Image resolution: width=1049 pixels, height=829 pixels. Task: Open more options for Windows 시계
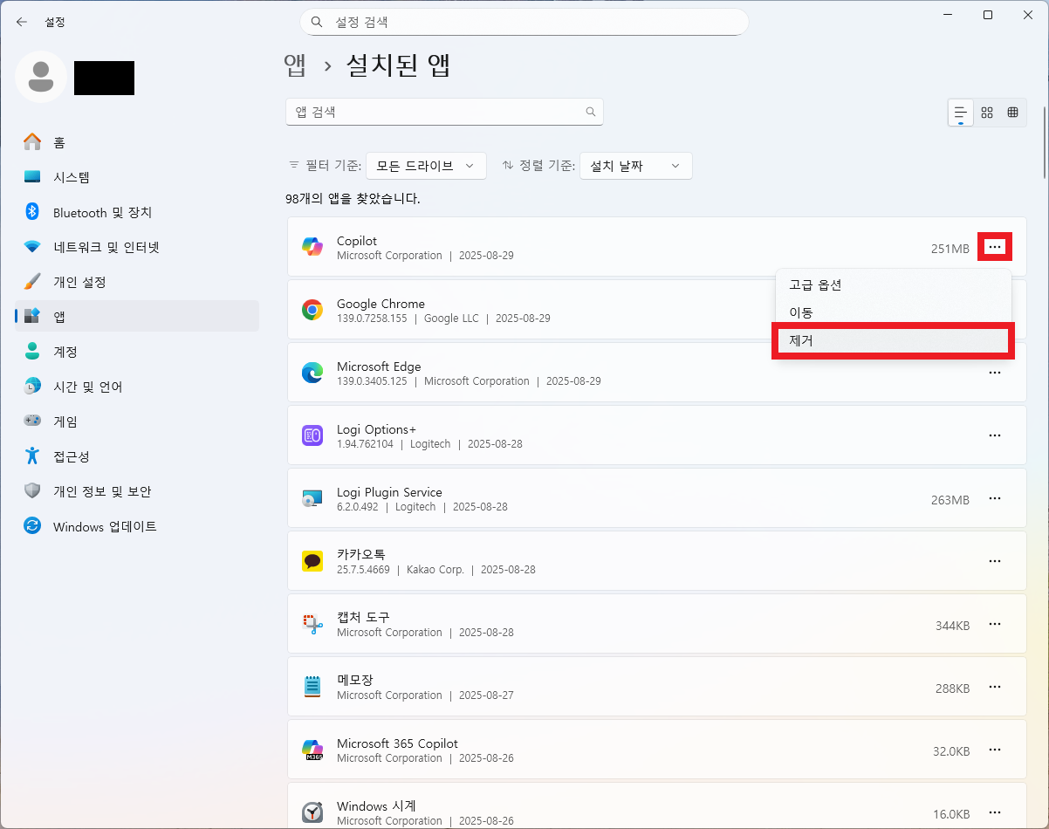click(x=995, y=813)
